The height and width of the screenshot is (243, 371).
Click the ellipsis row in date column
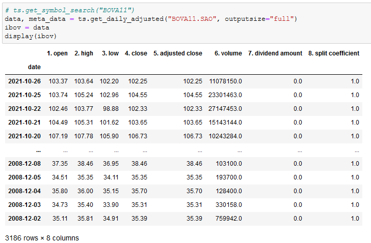[38, 150]
